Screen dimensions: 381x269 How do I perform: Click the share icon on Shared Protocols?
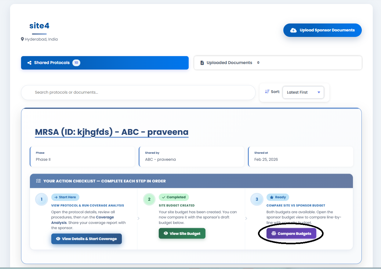pos(30,63)
